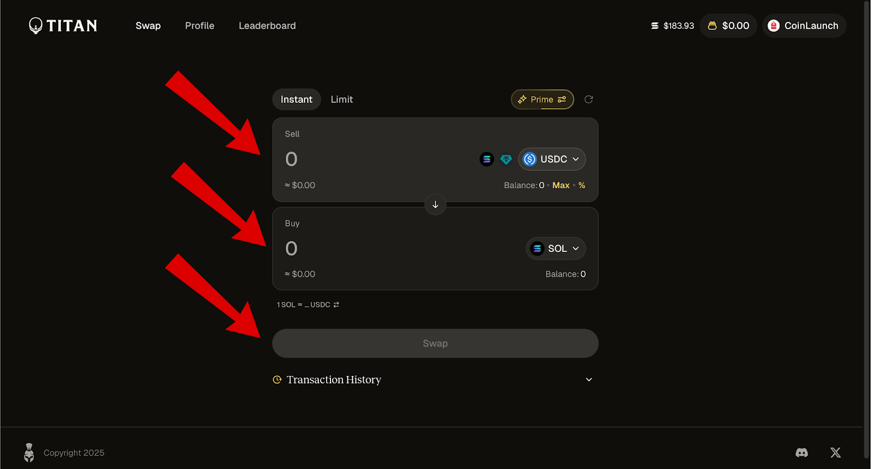Image resolution: width=871 pixels, height=469 pixels.
Task: Click the Titan logo
Action: 62,25
